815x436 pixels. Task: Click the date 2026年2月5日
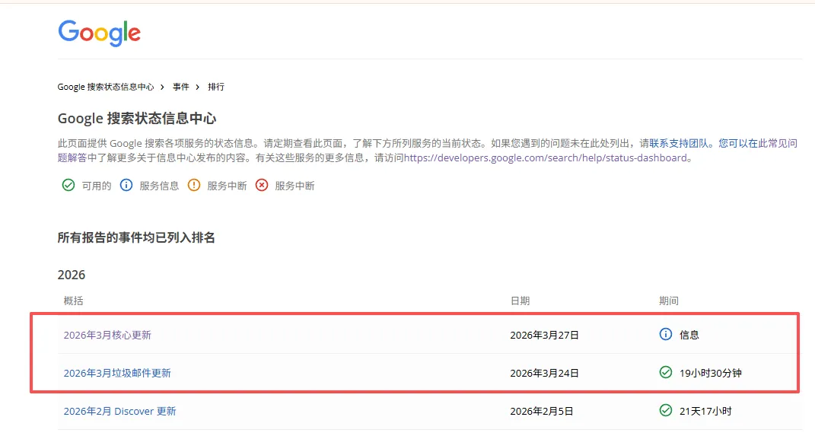coord(542,411)
